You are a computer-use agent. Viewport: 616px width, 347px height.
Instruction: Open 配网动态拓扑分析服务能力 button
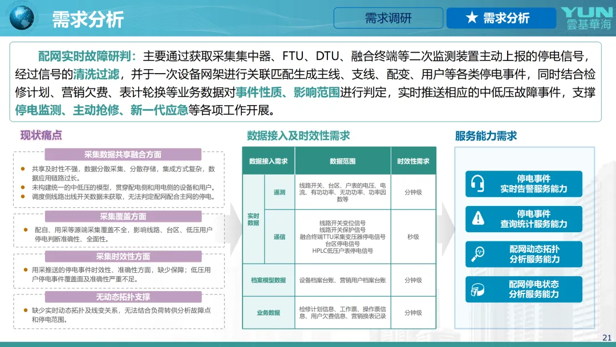coord(524,254)
